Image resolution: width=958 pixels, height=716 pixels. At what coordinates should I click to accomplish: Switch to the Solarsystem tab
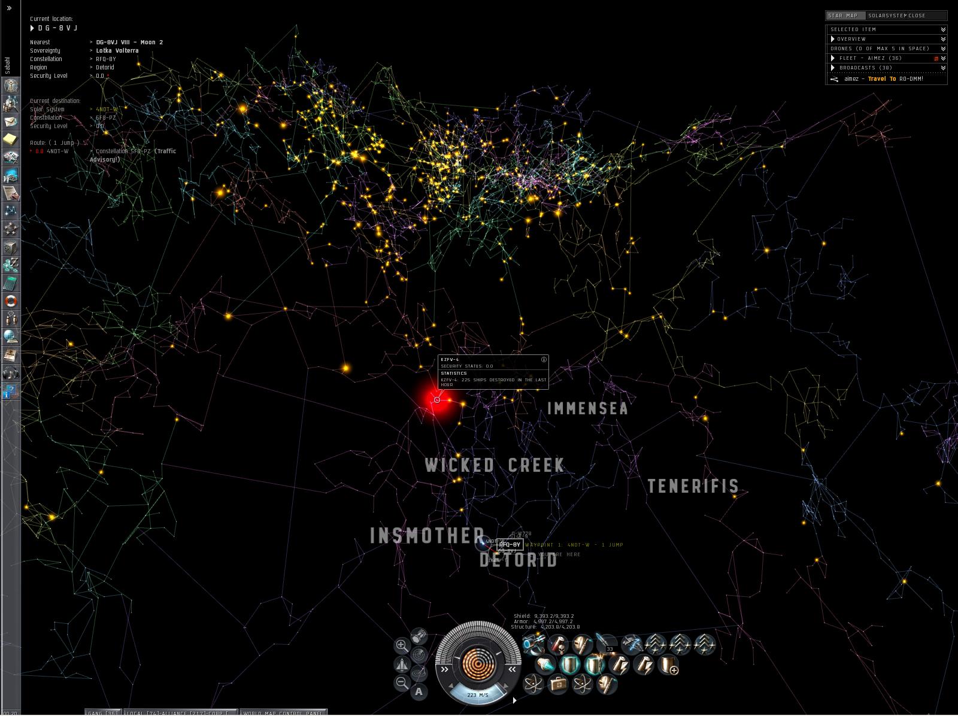(886, 16)
